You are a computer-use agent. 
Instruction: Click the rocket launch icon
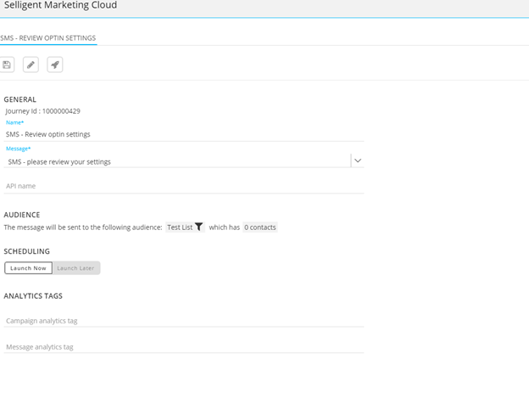[x=55, y=65]
